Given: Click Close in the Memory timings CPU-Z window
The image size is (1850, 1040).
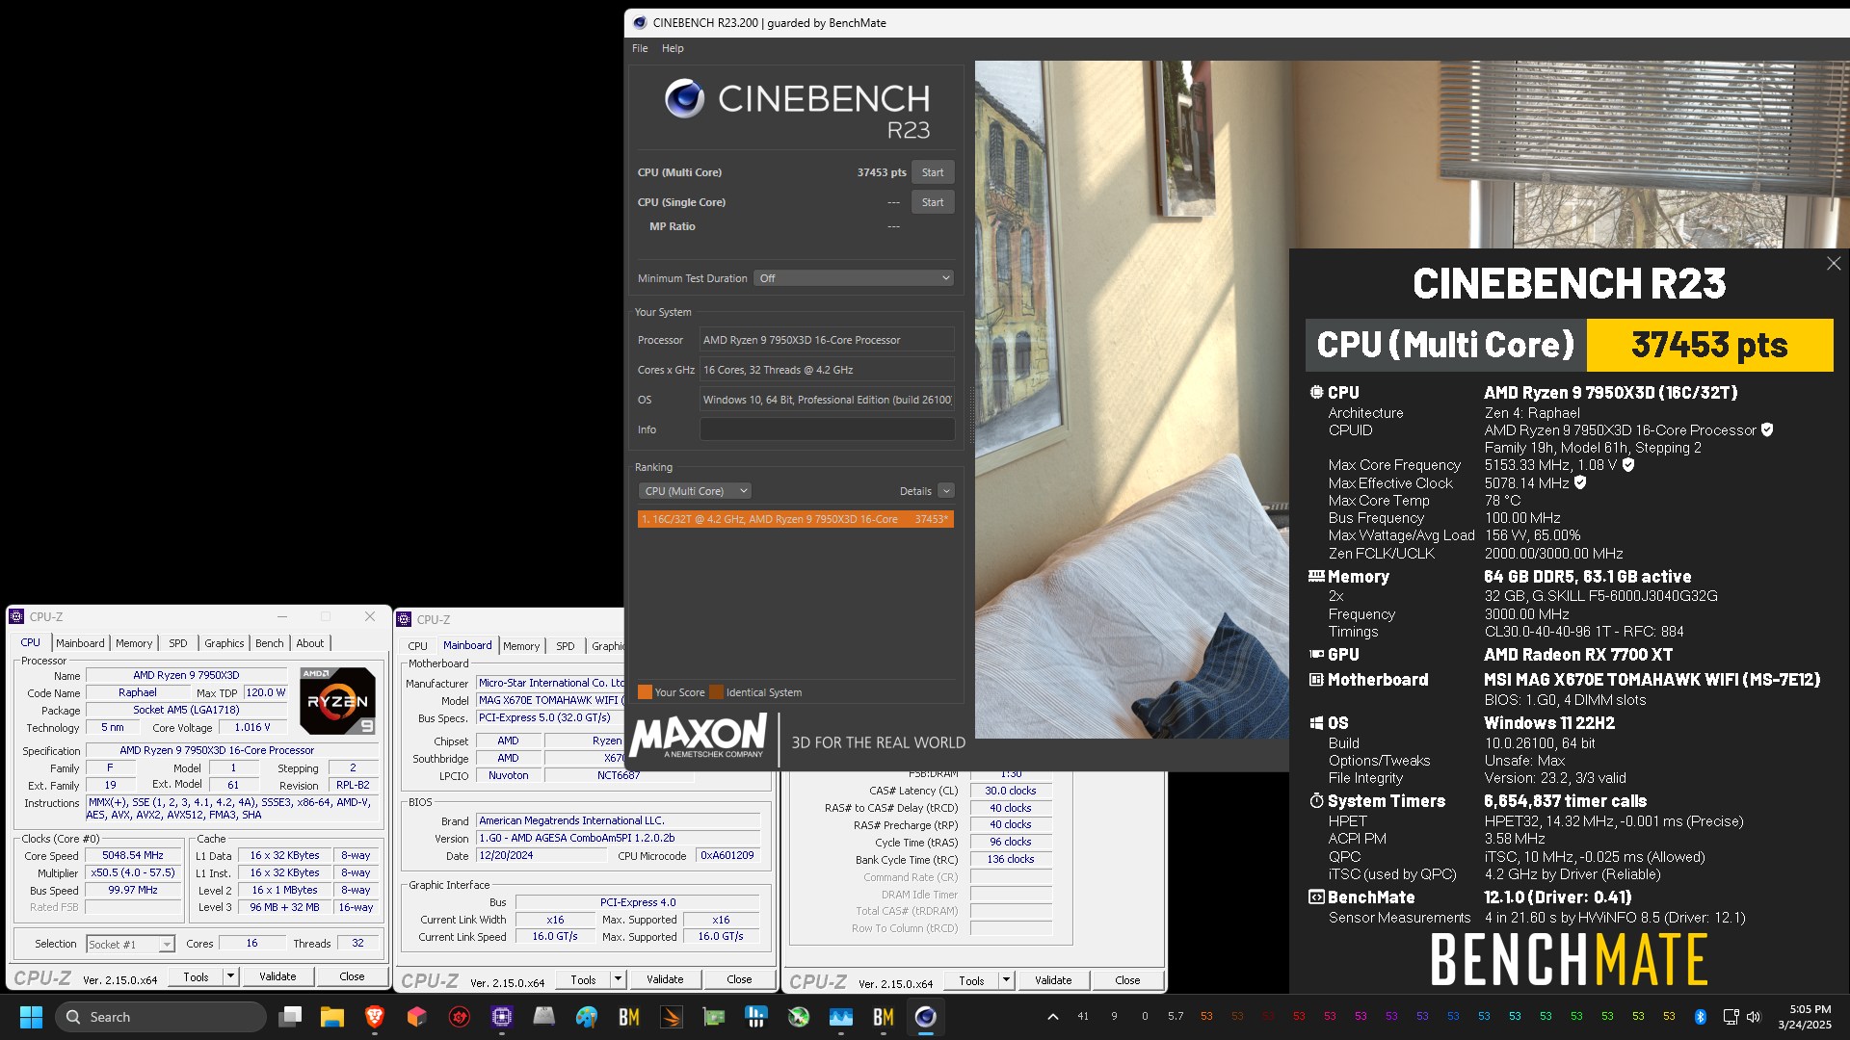Looking at the screenshot, I should tap(1127, 980).
